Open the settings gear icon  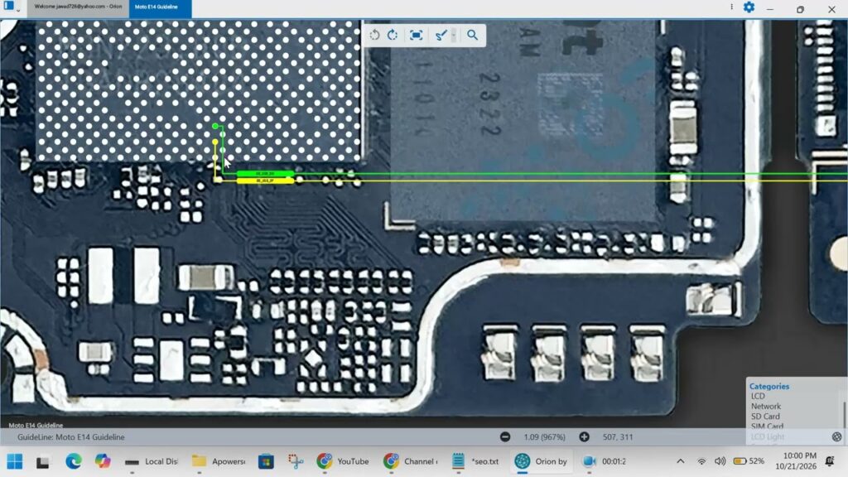point(749,7)
